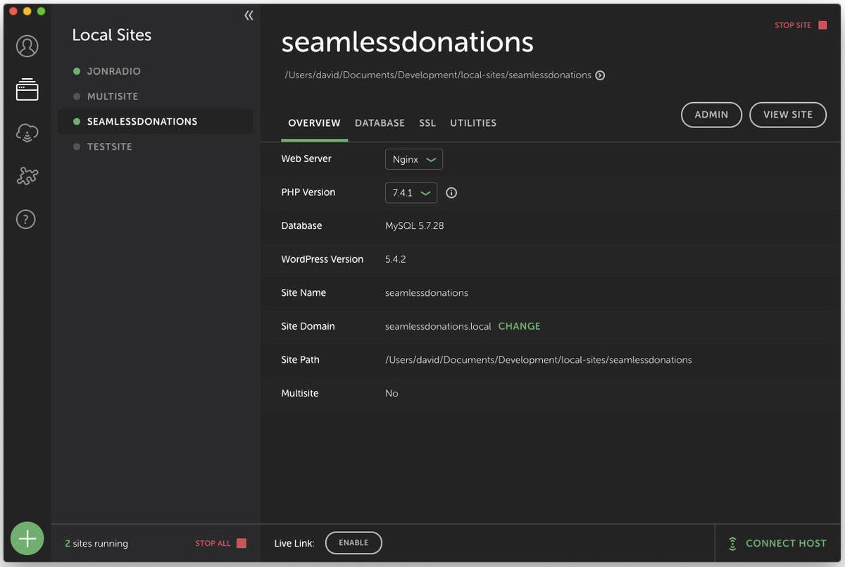Image resolution: width=845 pixels, height=567 pixels.
Task: Open the Help question mark icon
Action: click(x=27, y=220)
